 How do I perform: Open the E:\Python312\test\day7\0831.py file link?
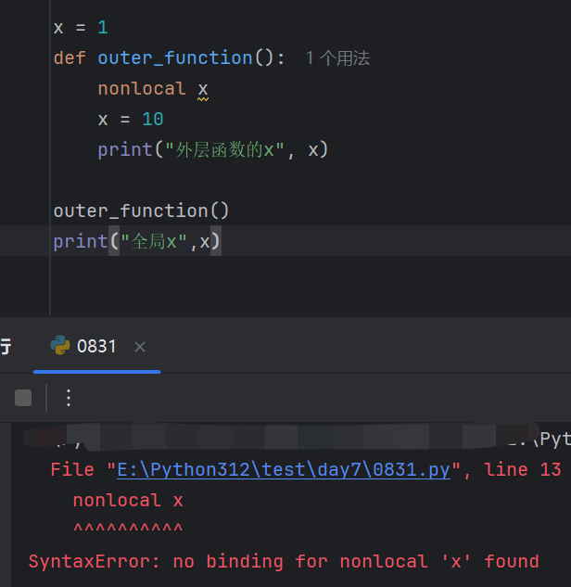(284, 469)
